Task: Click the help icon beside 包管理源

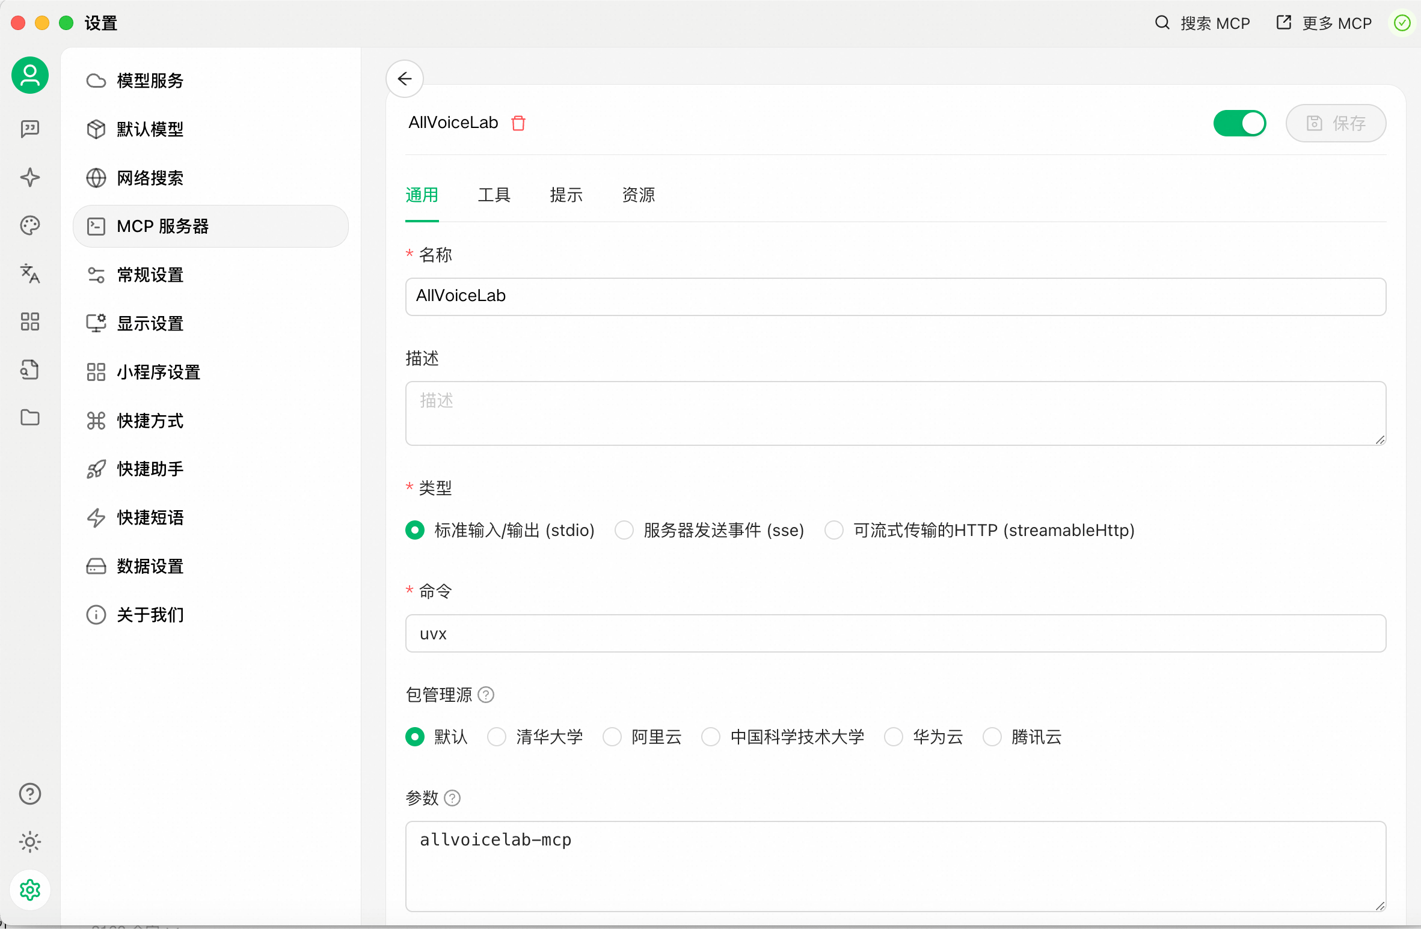Action: click(486, 695)
